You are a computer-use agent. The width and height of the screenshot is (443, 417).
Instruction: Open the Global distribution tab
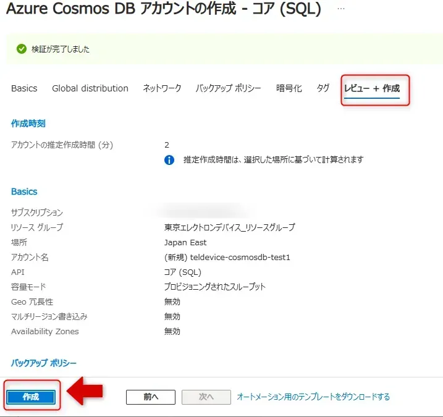coord(90,88)
